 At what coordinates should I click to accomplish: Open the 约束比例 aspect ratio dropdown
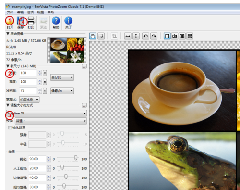(29, 100)
